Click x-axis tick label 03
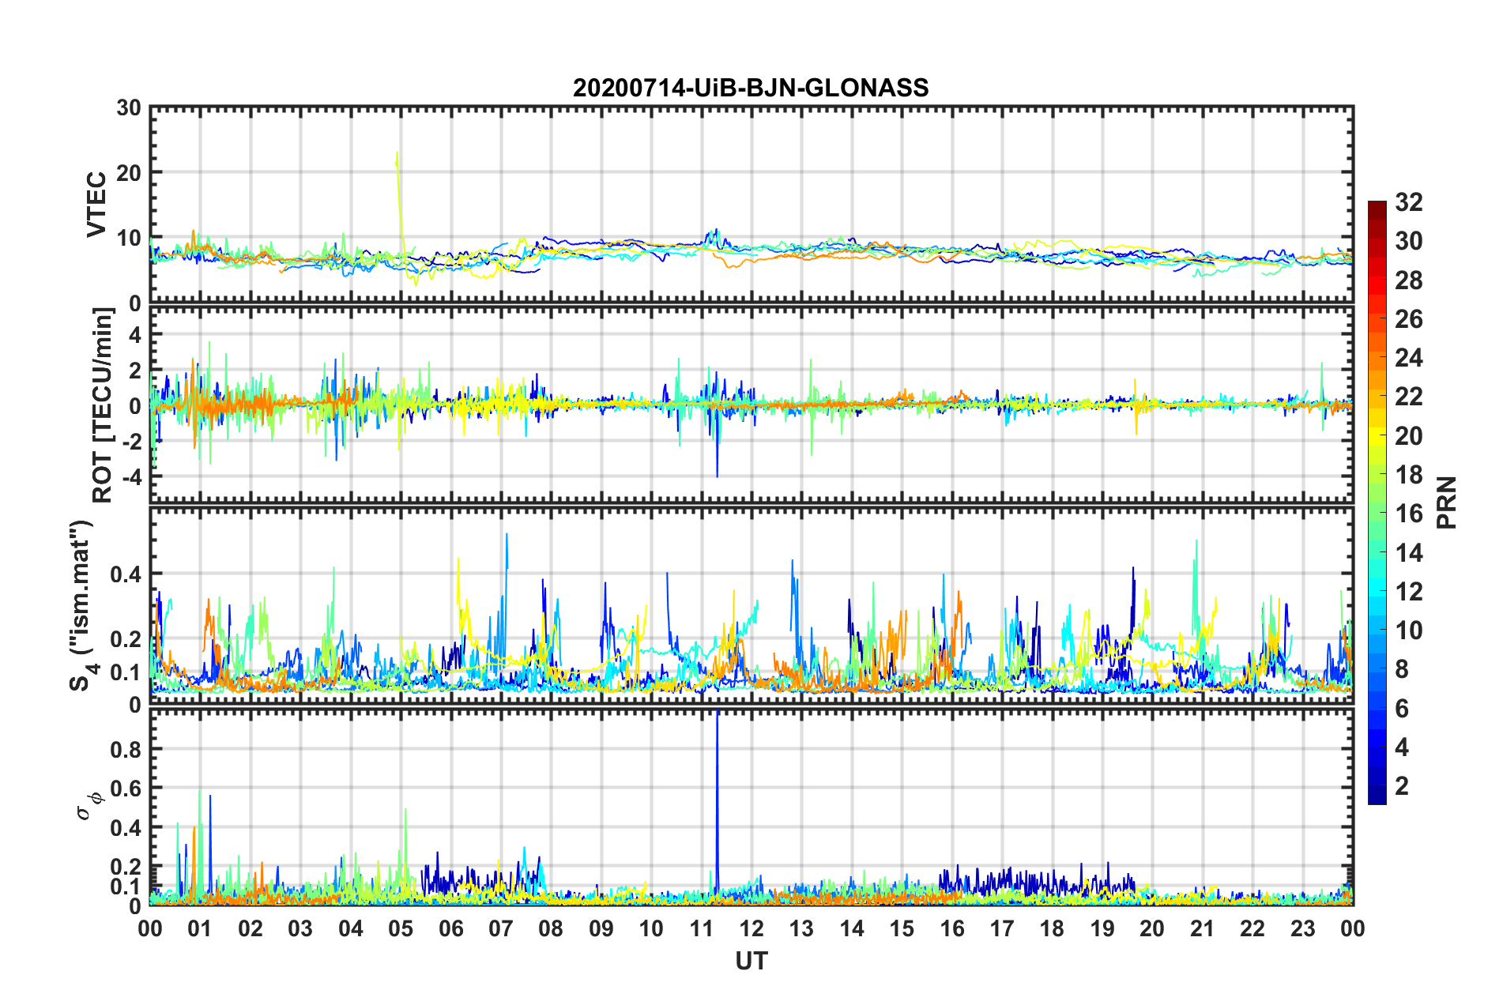1503x1005 pixels. pos(300,928)
